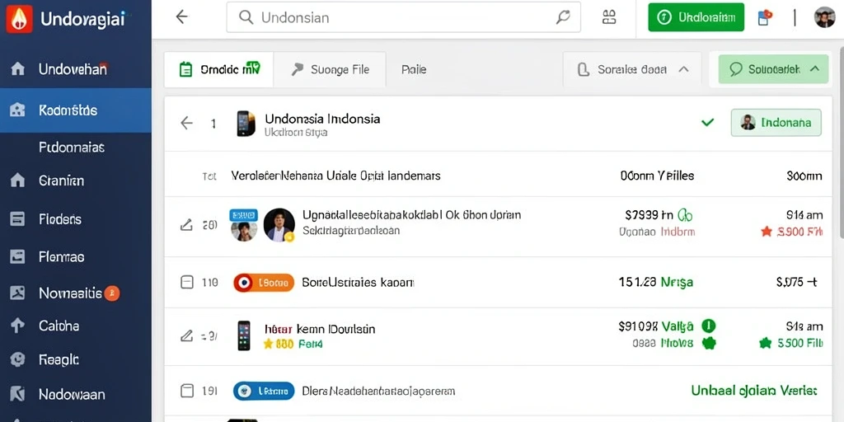Tick the checkbox on row 110
Image resolution: width=844 pixels, height=422 pixels.
[187, 282]
